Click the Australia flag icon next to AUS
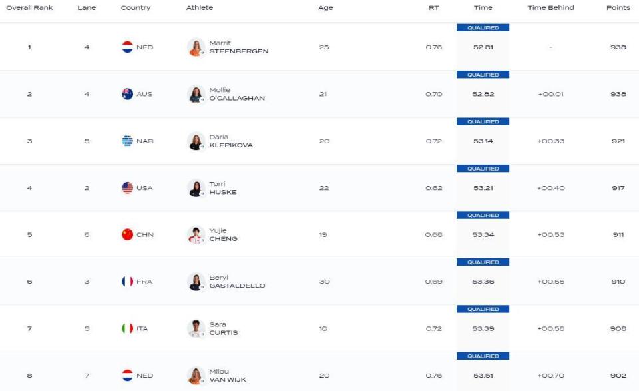639x391 pixels. coord(128,94)
